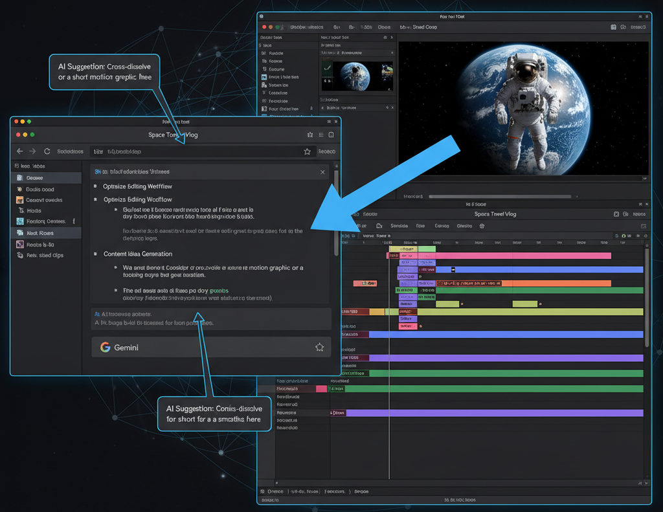This screenshot has width=663, height=512.
Task: Click 'Sendise' in timeline toolbar
Action: [399, 226]
